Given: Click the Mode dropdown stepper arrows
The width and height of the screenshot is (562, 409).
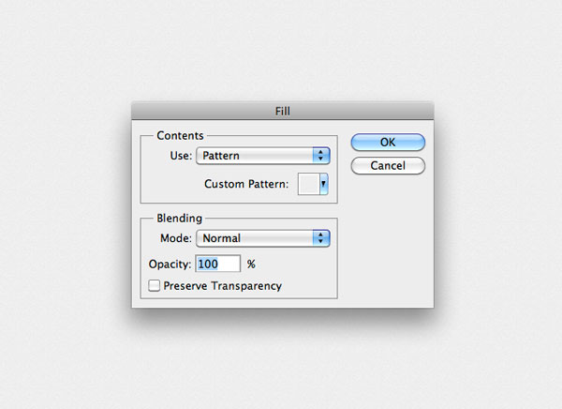Looking at the screenshot, I should point(320,238).
